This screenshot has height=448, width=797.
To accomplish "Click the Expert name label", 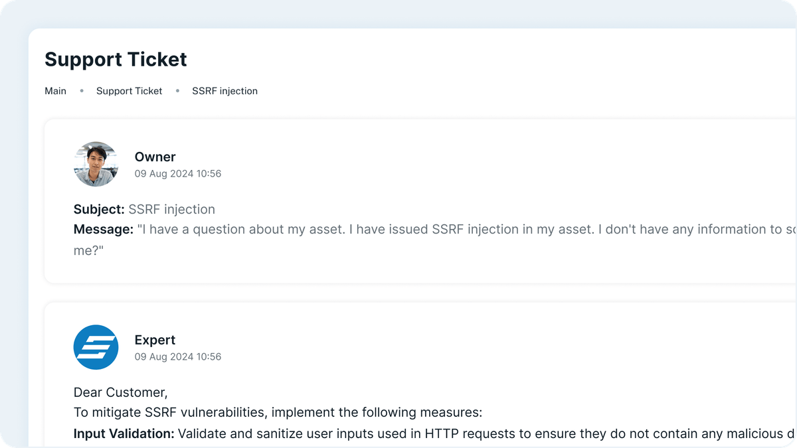I will (155, 340).
